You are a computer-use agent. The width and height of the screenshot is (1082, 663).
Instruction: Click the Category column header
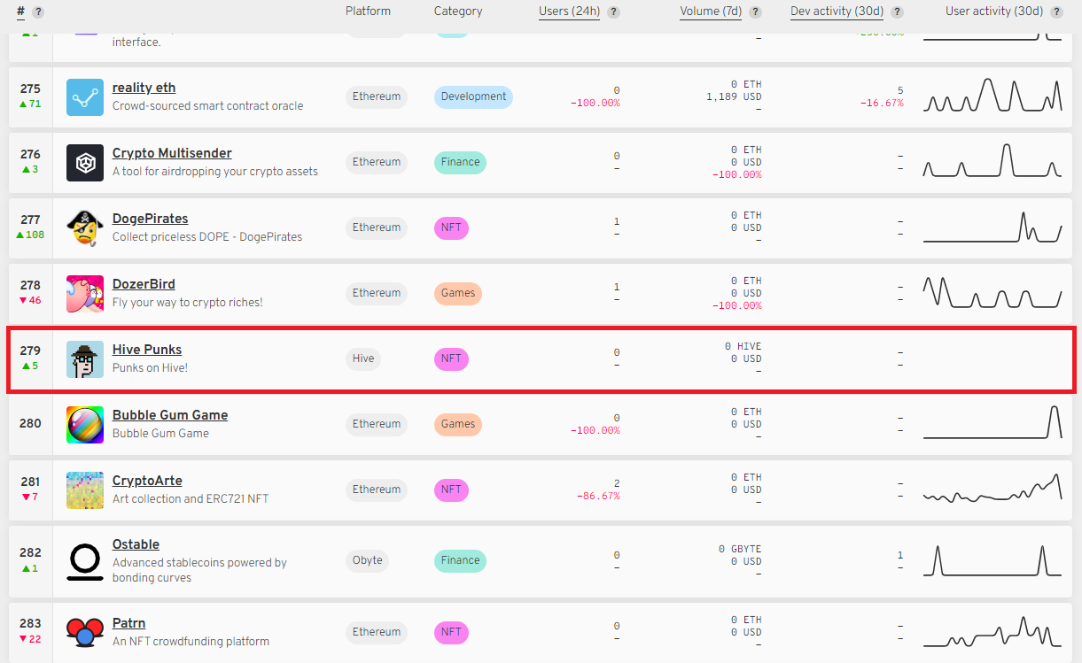(x=458, y=11)
